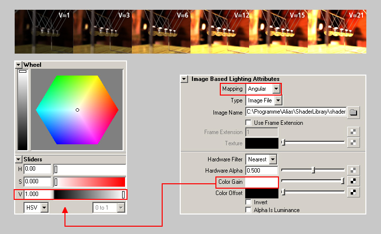Select the V=15 render thumbnail
This screenshot has width=381, height=234.
tap(278, 32)
